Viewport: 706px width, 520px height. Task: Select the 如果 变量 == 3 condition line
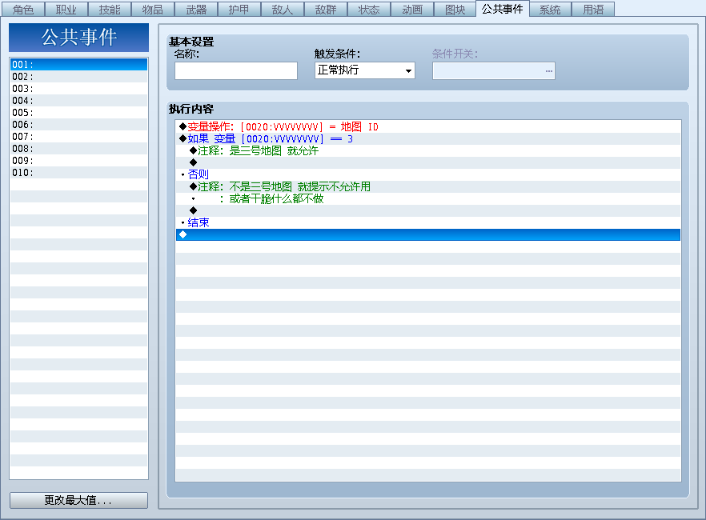click(x=428, y=138)
